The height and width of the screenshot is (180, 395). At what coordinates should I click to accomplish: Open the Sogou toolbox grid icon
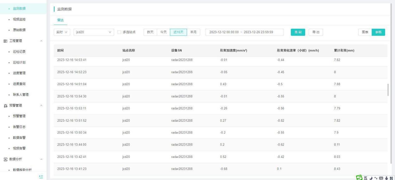[x=391, y=177]
